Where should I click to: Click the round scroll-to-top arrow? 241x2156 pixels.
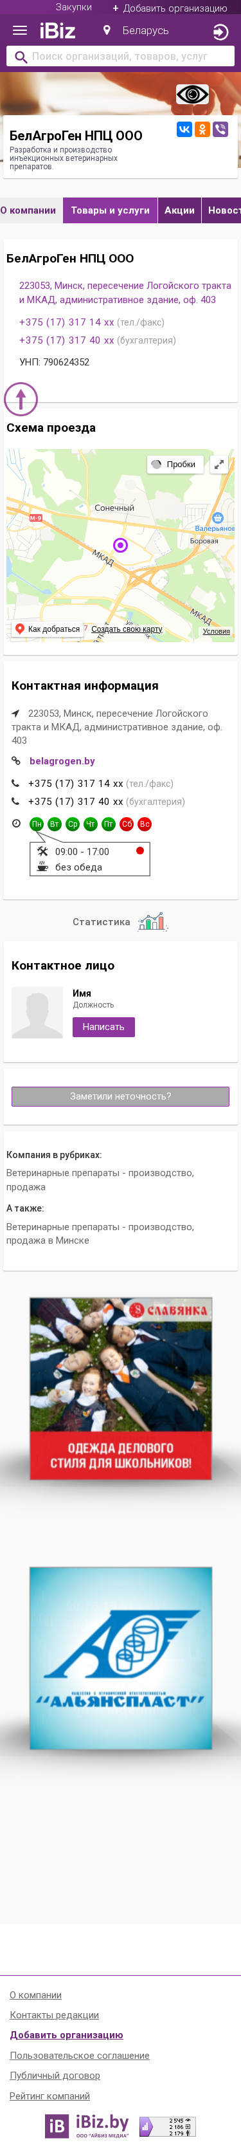point(21,400)
